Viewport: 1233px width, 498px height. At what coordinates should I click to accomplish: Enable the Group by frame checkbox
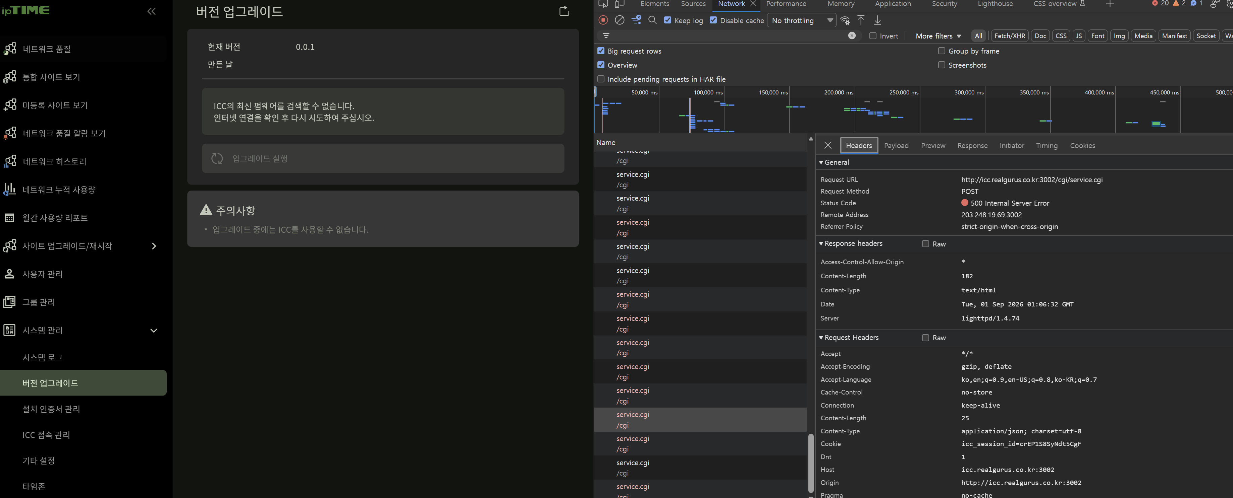(941, 51)
